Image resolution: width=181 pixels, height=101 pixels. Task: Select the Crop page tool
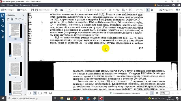[x=118, y=10]
